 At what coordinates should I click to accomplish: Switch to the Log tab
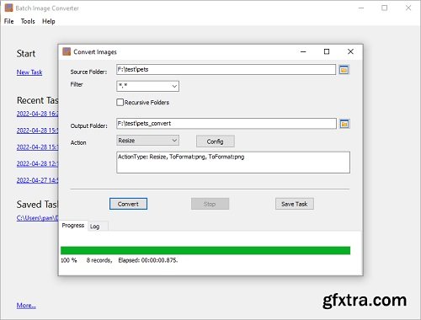pyautogui.click(x=95, y=227)
